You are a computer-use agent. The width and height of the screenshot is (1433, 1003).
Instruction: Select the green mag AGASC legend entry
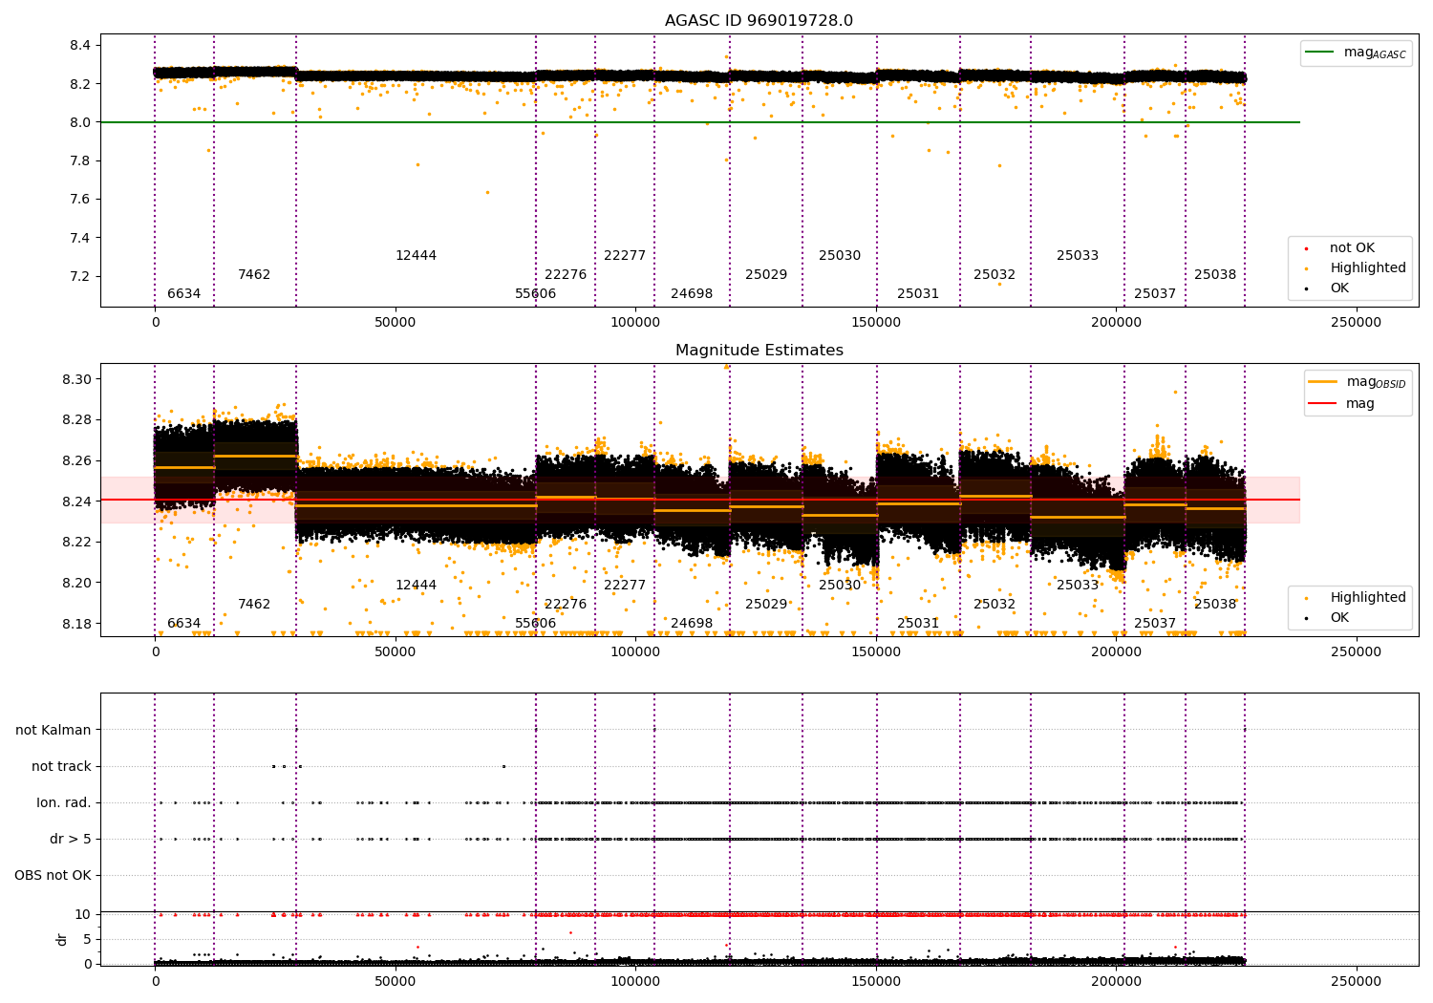1357,53
